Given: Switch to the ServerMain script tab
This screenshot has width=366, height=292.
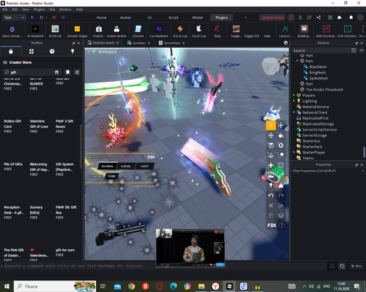Looking at the screenshot, I should click(x=172, y=43).
